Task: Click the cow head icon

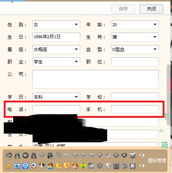Action: tap(42, 166)
